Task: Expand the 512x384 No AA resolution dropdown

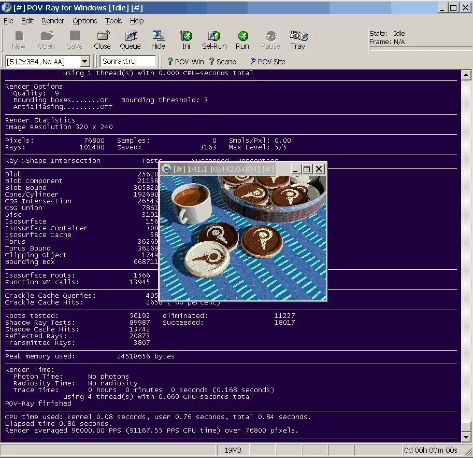Action: click(85, 62)
